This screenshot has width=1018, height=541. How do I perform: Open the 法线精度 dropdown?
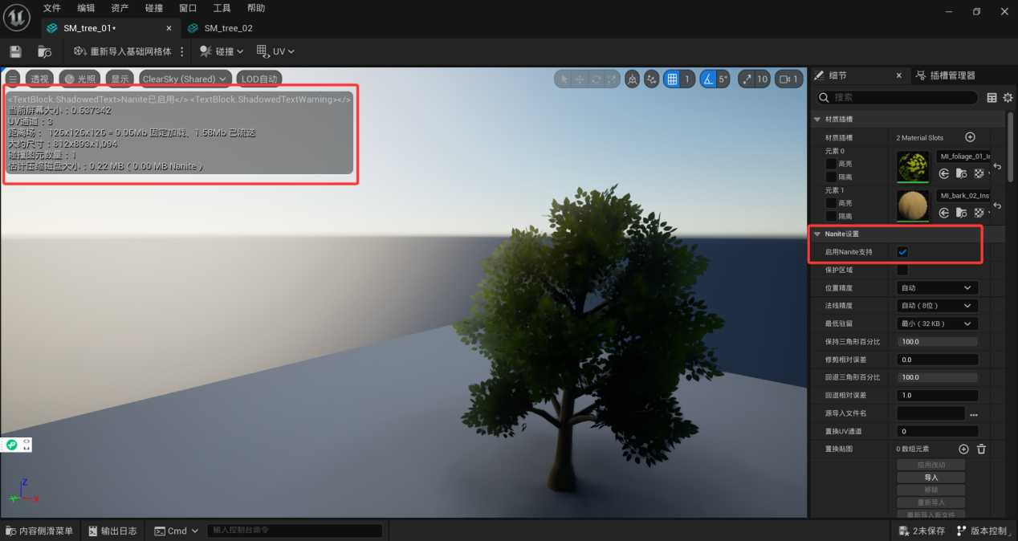click(x=937, y=306)
